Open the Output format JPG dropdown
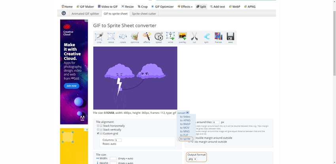 tap(193, 159)
